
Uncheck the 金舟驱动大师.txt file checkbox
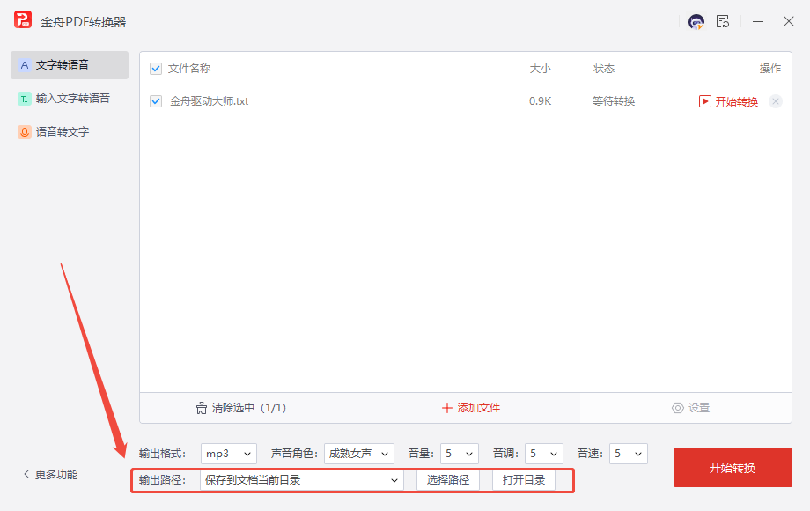[x=156, y=101]
